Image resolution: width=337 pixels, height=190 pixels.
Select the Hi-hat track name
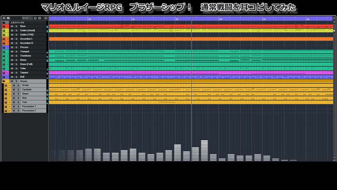[25, 85]
